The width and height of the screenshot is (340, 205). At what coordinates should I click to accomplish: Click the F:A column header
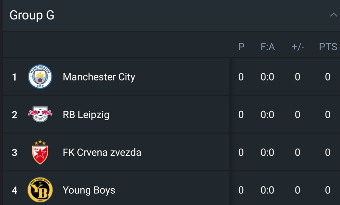click(x=268, y=47)
